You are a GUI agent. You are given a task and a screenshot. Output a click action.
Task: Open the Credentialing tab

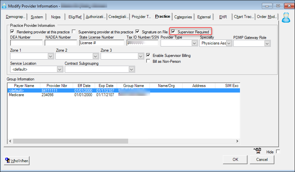point(119,17)
